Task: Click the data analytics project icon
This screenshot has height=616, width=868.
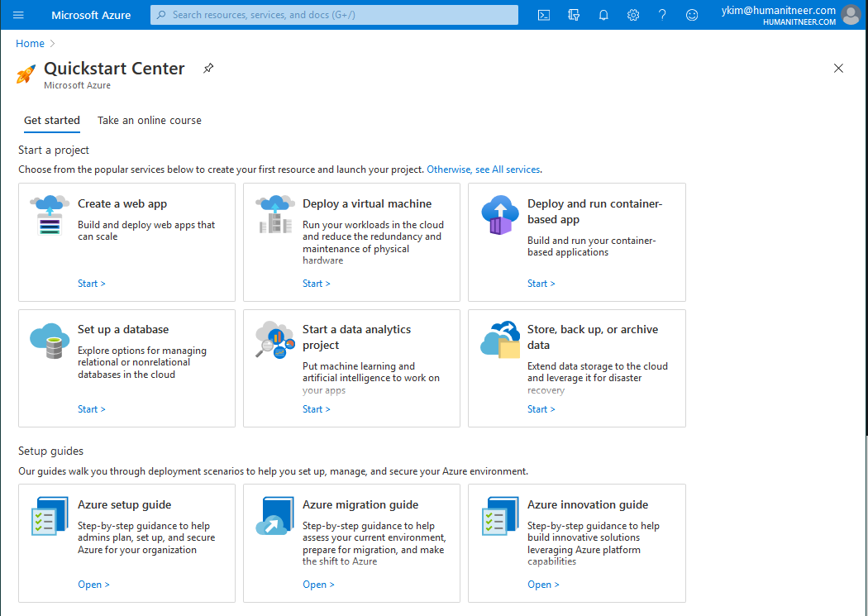Action: pyautogui.click(x=275, y=339)
